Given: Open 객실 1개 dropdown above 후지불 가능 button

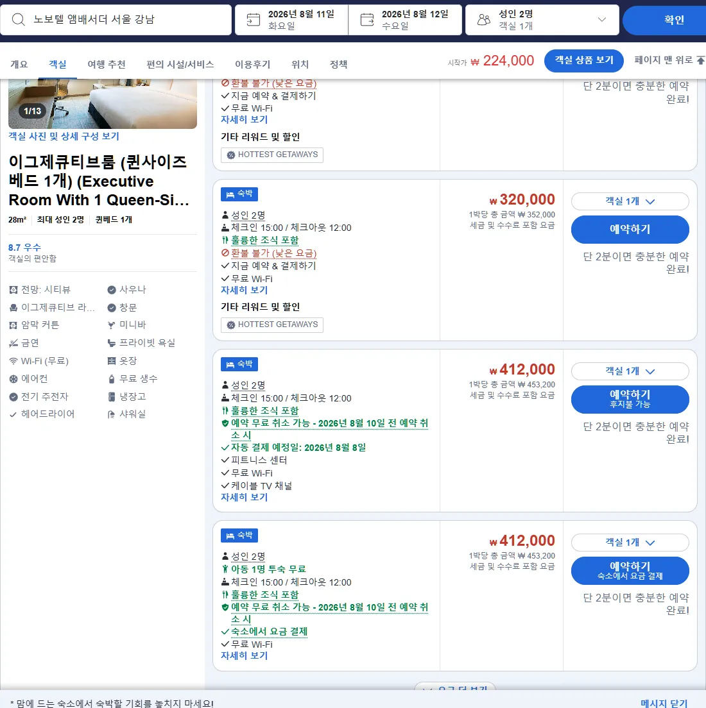Looking at the screenshot, I should pos(630,371).
